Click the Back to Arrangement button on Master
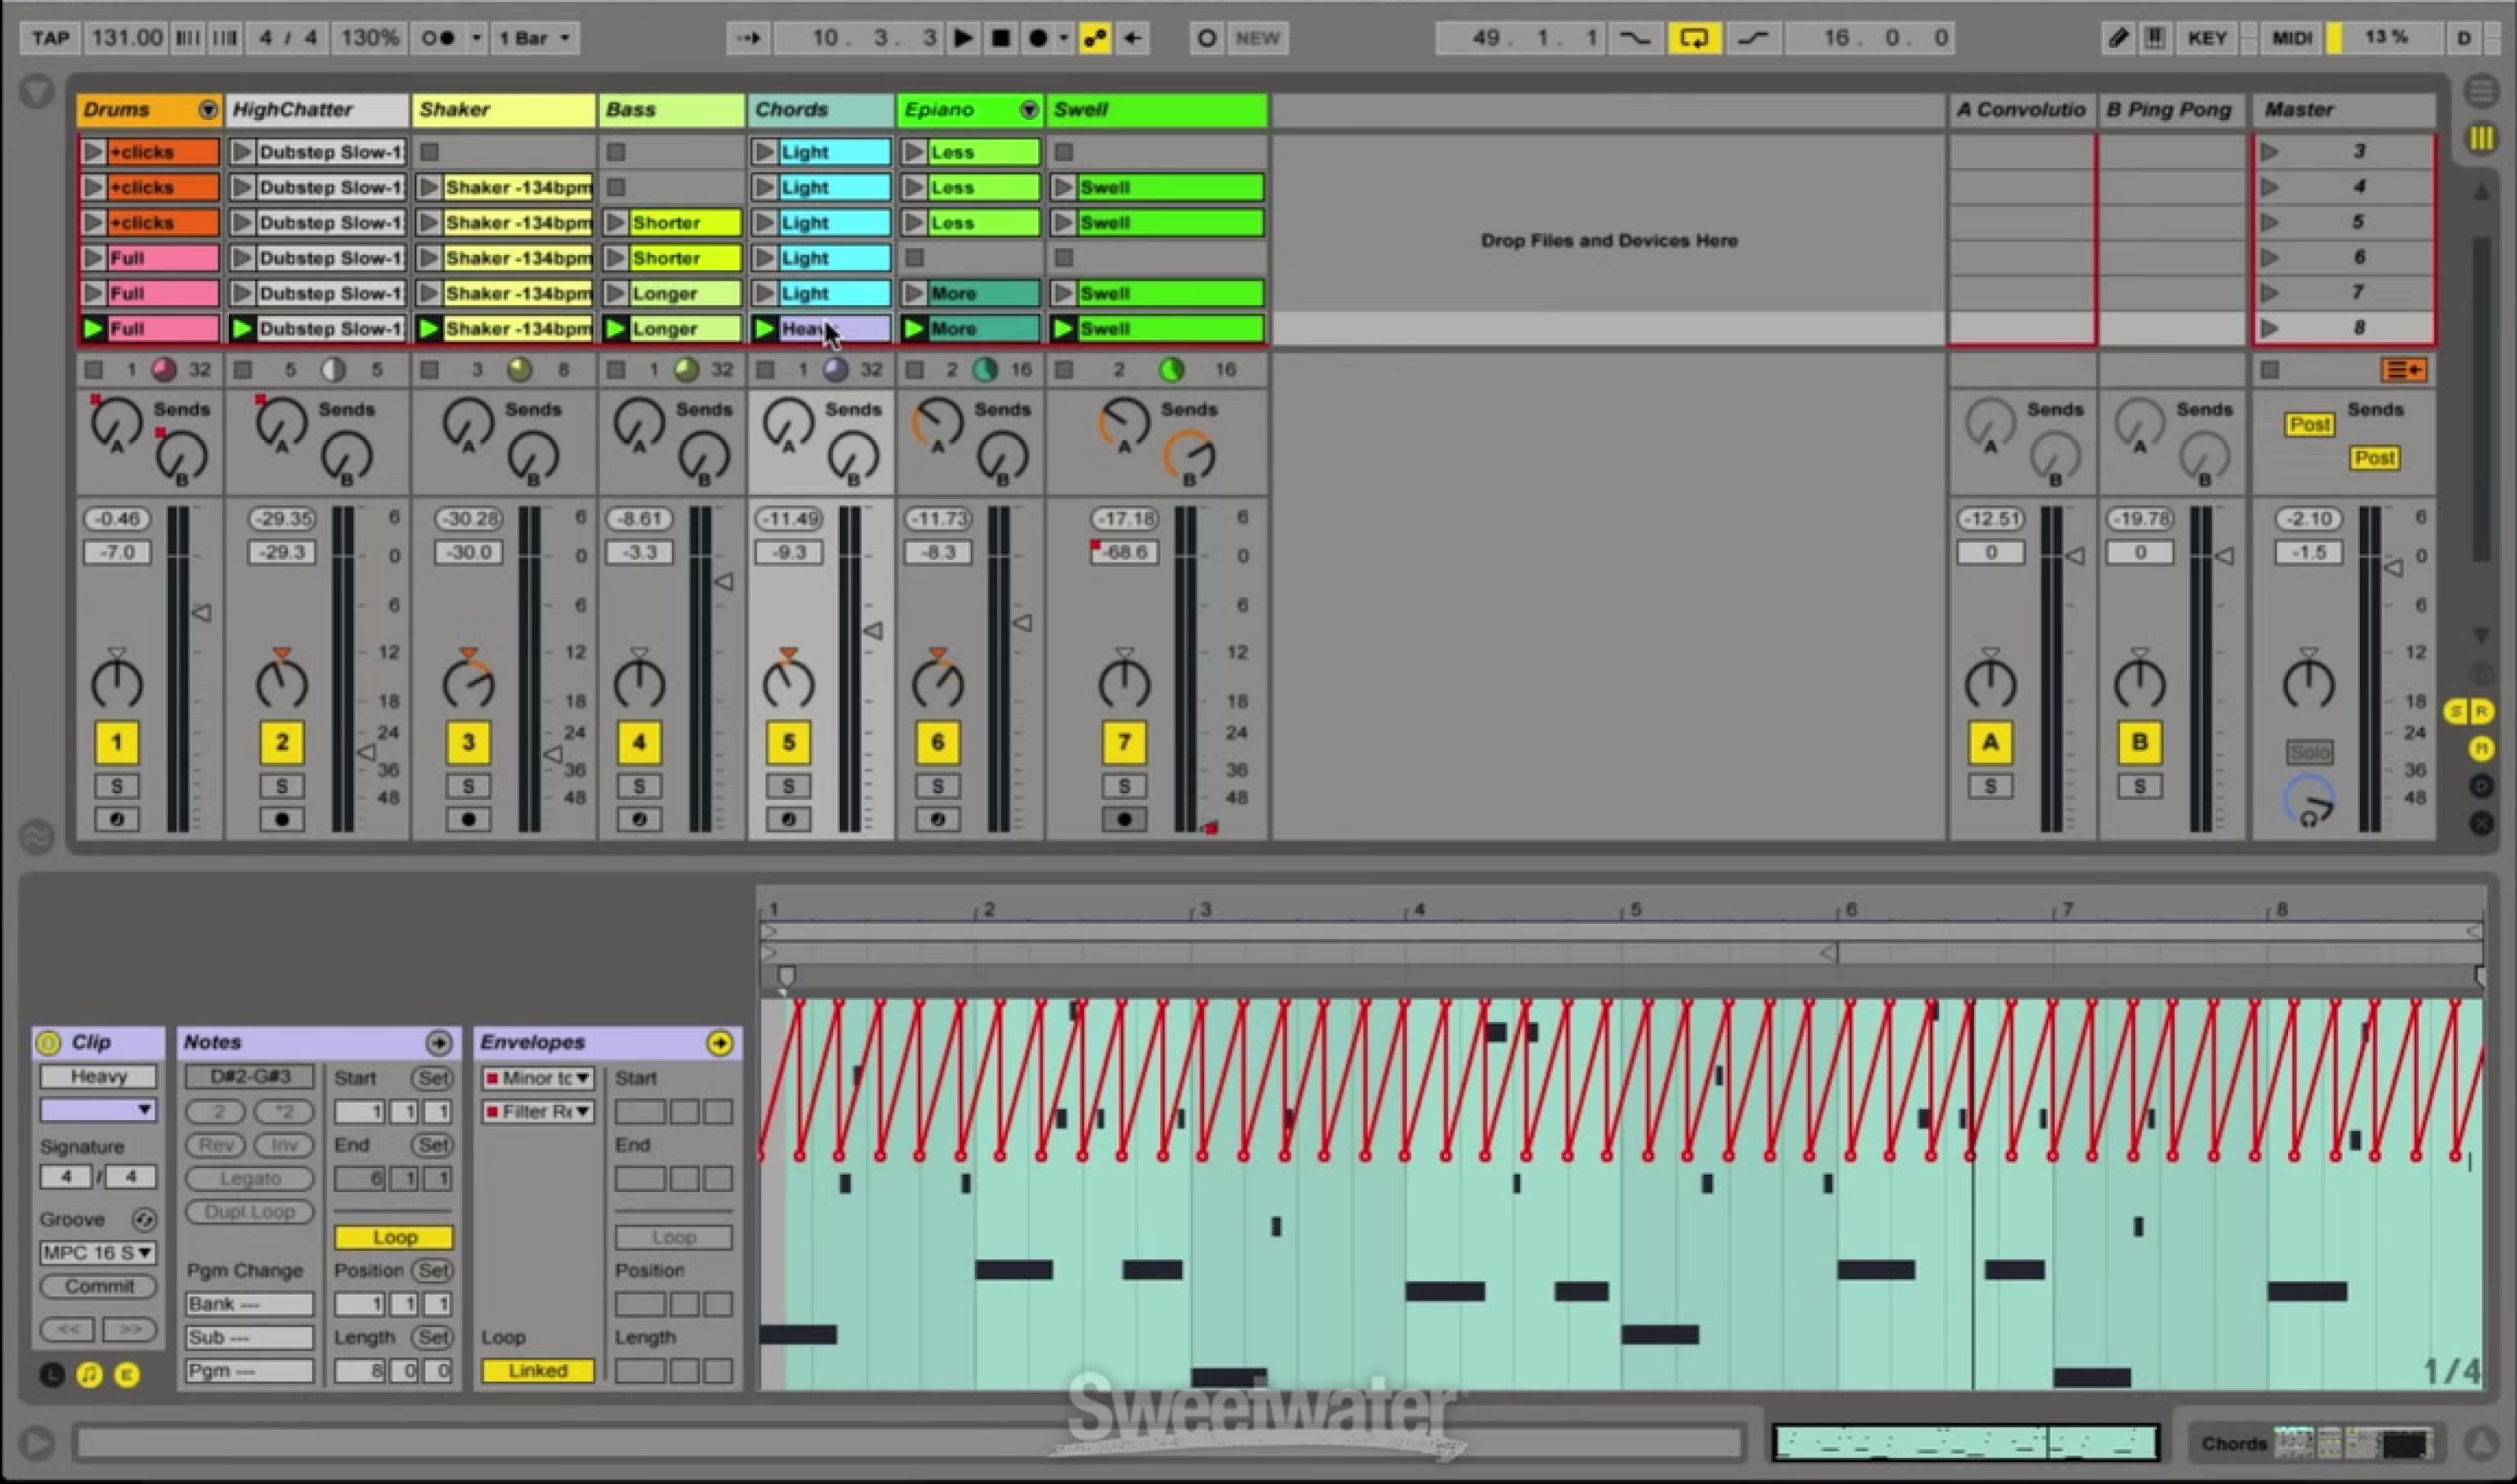The image size is (2517, 1484). pos(2403,371)
